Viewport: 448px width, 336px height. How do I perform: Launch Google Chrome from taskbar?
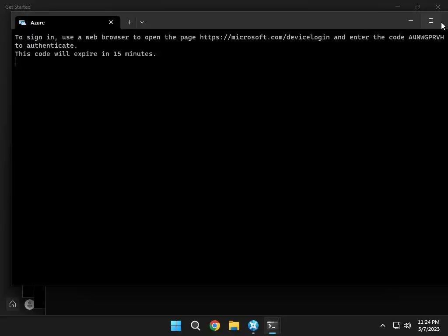214,325
